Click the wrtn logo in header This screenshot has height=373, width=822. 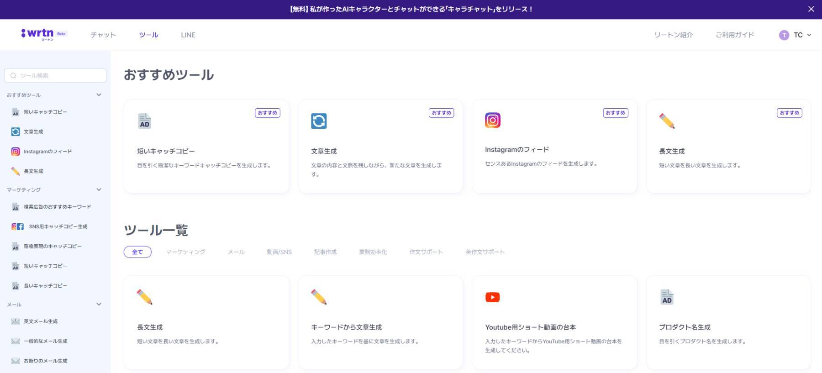pyautogui.click(x=38, y=34)
